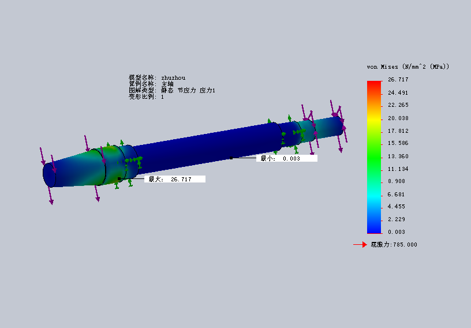This screenshot has width=471, height=328.
Task: Select legend value 4.455
Action: point(397,207)
